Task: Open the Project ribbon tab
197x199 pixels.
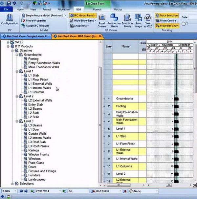Action: (x=47, y=10)
